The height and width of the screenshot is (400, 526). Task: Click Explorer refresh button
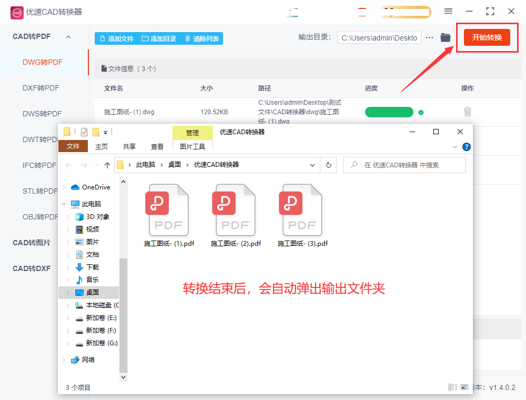pyautogui.click(x=328, y=165)
